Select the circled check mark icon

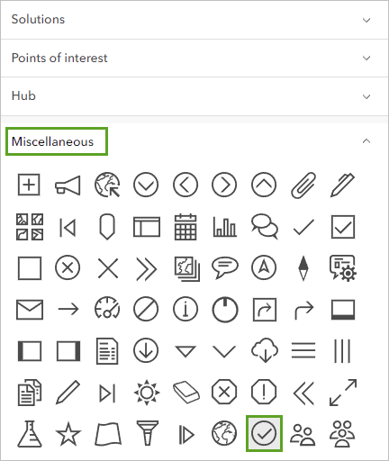[x=264, y=433]
